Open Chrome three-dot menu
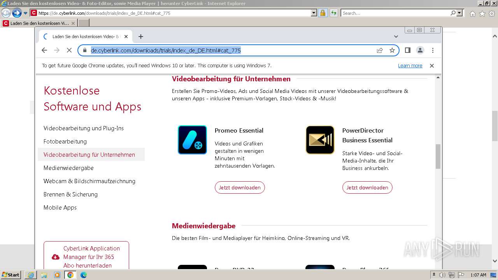The height and width of the screenshot is (280, 498). pos(433,50)
